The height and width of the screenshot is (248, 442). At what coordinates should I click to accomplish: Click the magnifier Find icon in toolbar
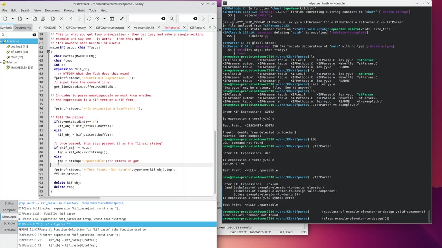[172, 19]
